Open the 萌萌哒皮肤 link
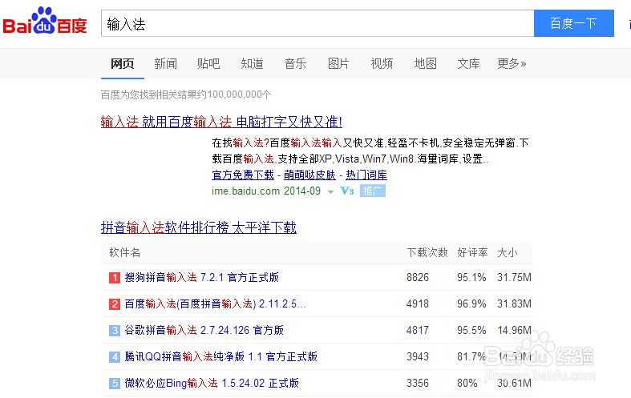 coord(310,175)
